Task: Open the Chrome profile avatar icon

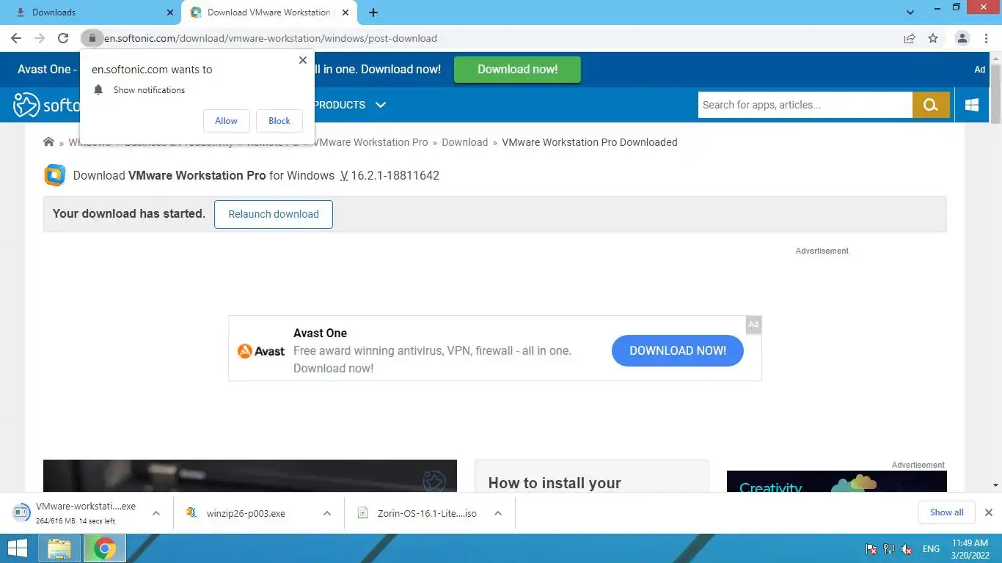Action: click(x=962, y=38)
